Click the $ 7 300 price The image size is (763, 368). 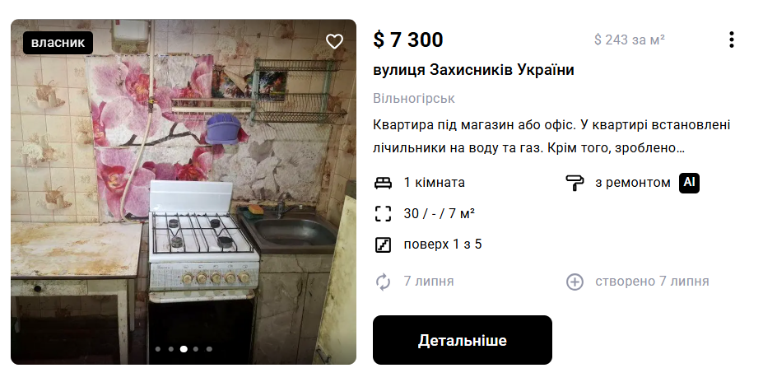point(408,40)
